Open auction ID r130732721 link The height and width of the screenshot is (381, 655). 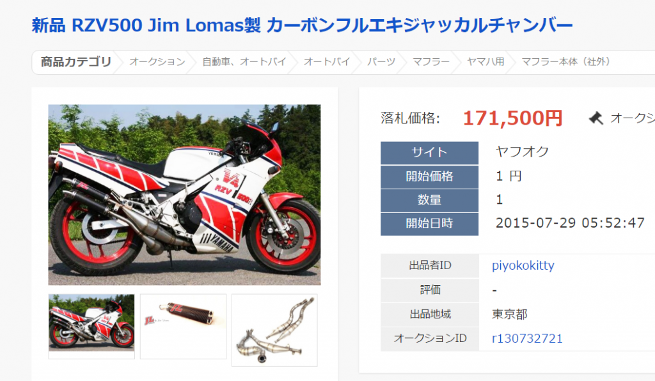coord(527,338)
